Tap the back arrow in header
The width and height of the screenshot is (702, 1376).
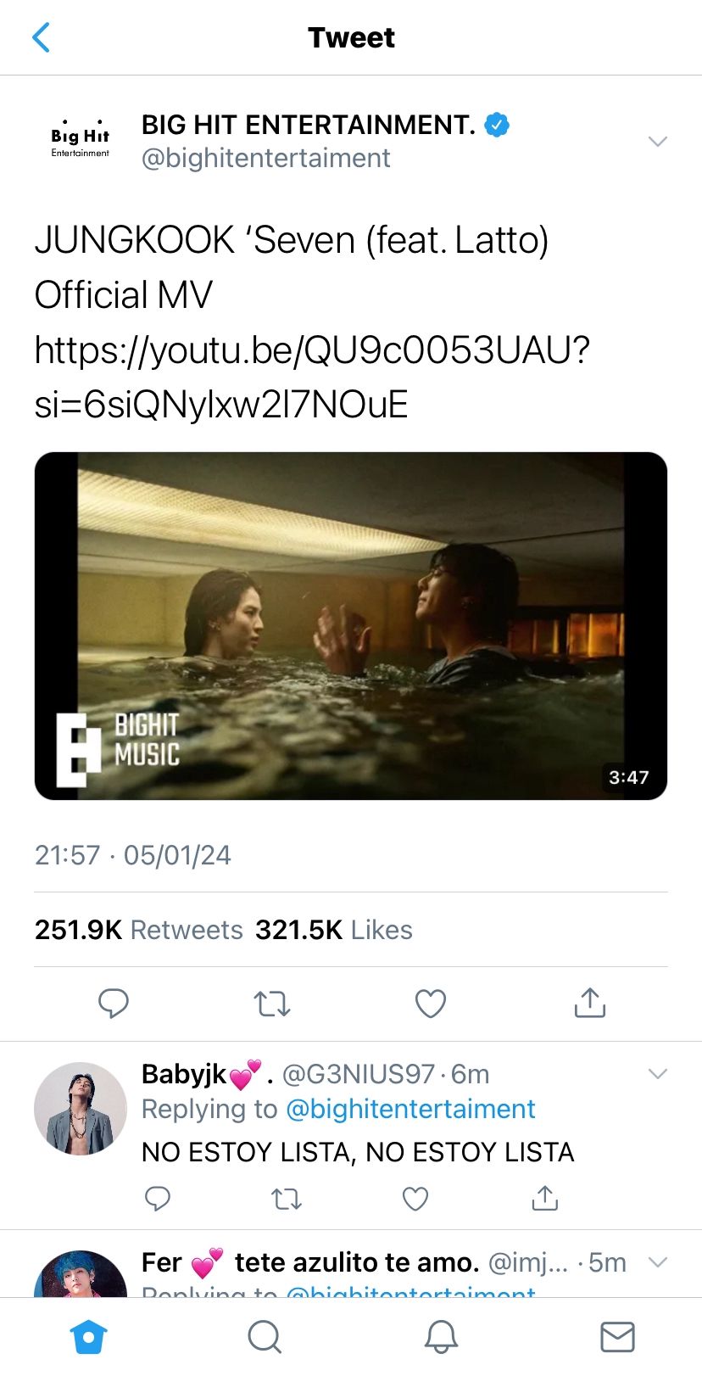(x=41, y=37)
